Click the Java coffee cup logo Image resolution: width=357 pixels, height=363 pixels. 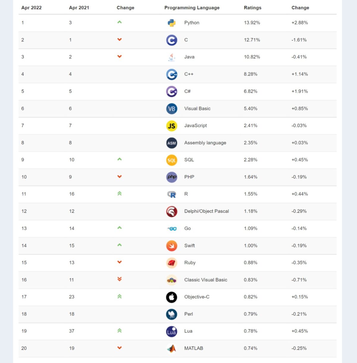[x=172, y=57]
